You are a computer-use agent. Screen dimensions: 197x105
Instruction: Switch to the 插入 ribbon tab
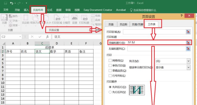click(26, 10)
